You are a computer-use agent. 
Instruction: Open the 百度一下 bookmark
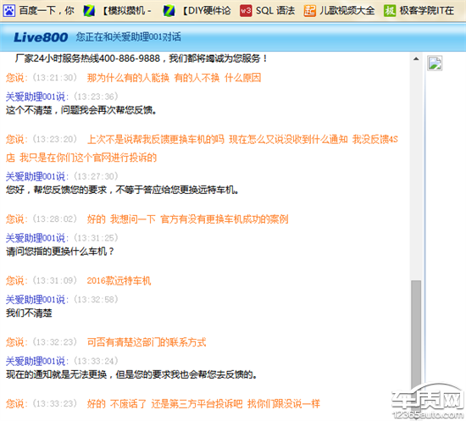tap(47, 11)
